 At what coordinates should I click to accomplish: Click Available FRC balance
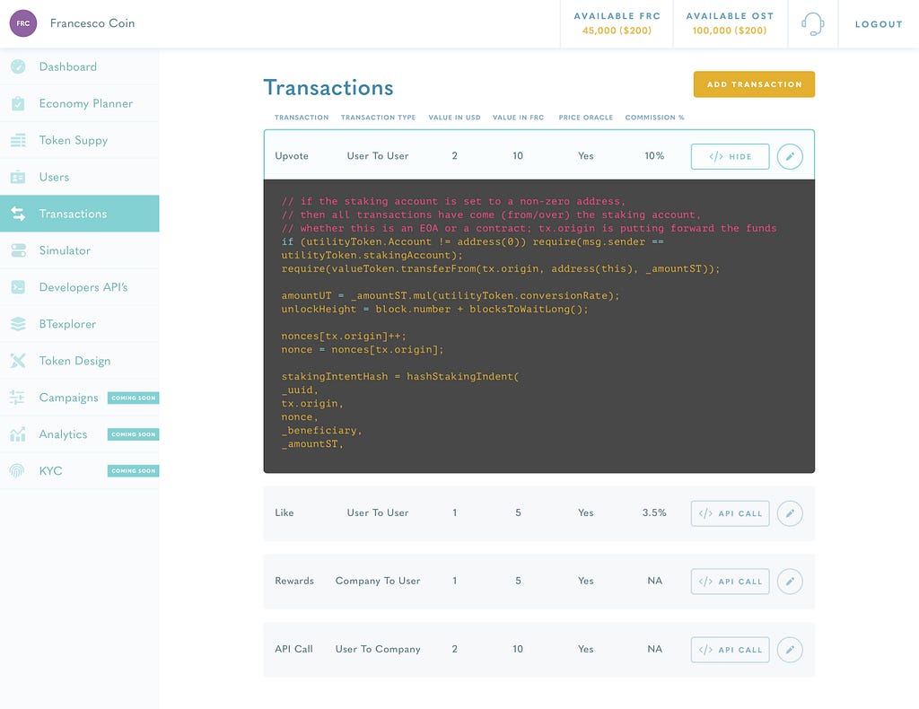point(617,23)
